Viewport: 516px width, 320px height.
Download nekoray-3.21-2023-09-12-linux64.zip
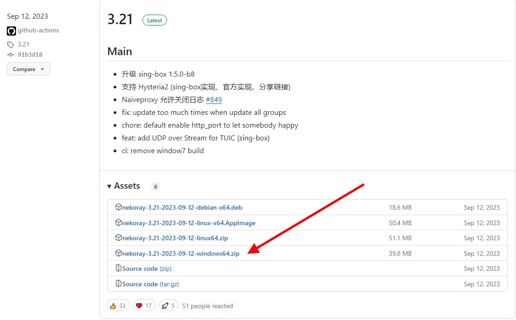click(x=175, y=238)
